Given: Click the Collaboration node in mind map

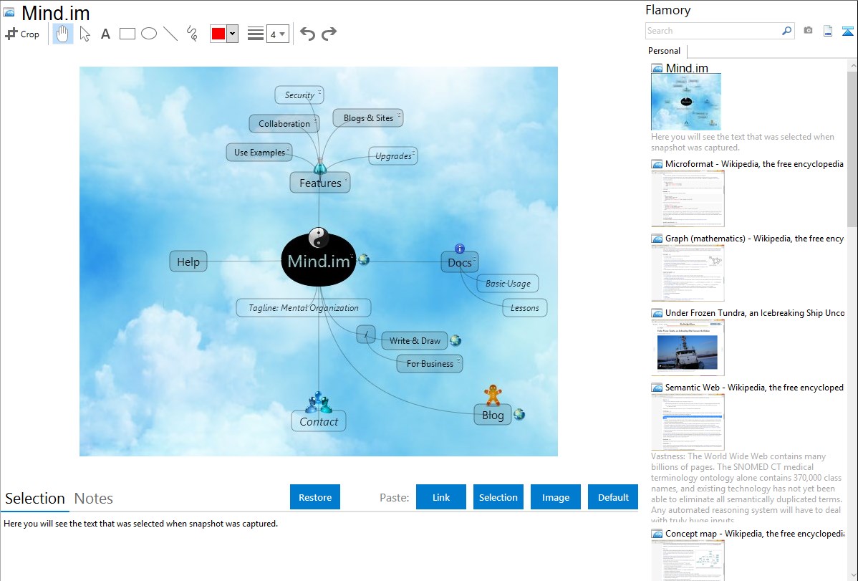Looking at the screenshot, I should [x=284, y=124].
